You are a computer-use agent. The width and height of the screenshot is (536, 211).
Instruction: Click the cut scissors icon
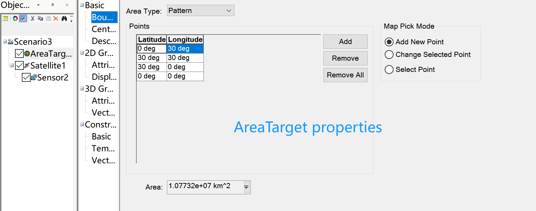[x=32, y=18]
